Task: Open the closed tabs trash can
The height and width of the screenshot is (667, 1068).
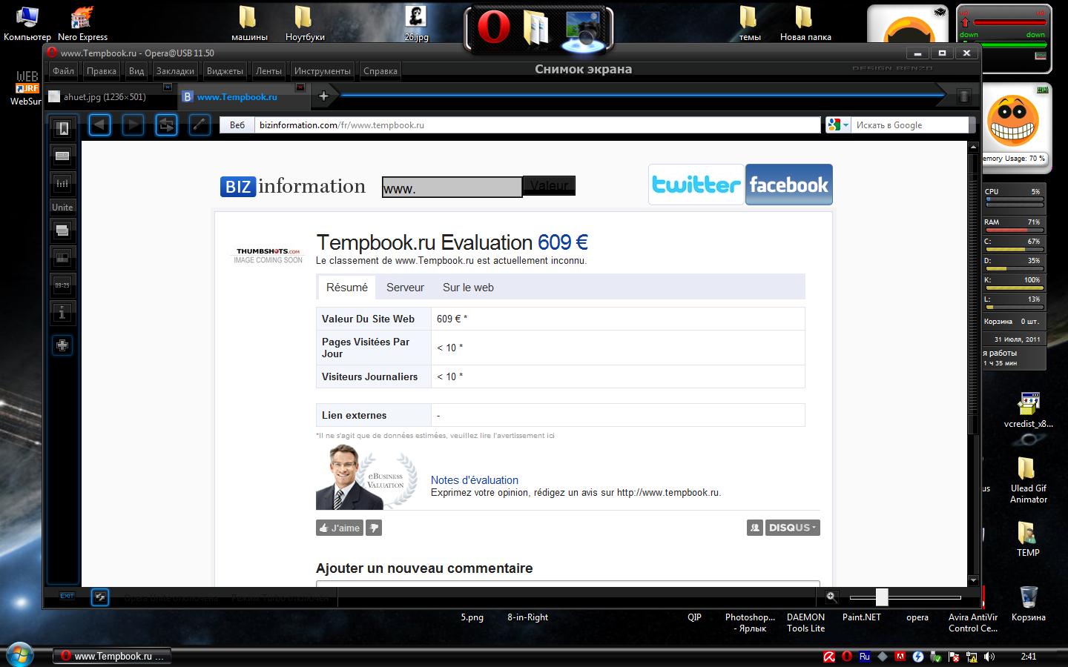Action: (963, 96)
